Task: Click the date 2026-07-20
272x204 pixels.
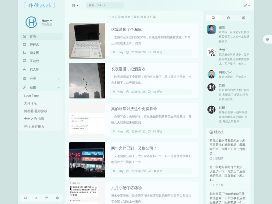Action: coord(138,171)
